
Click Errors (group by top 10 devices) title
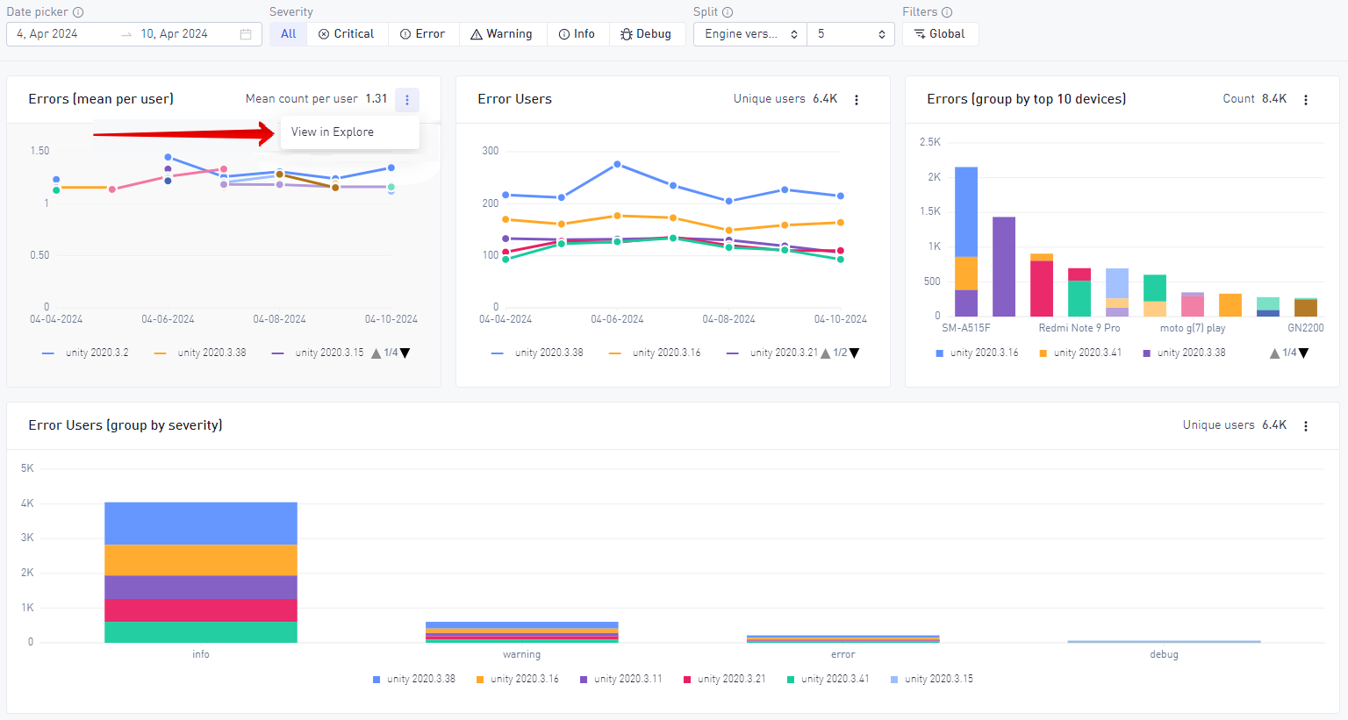pos(1027,99)
